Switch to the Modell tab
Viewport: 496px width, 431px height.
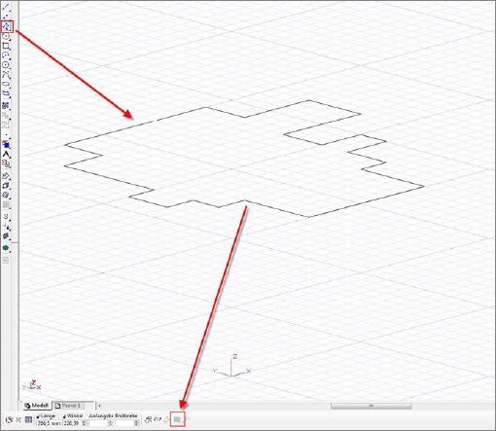pyautogui.click(x=37, y=406)
